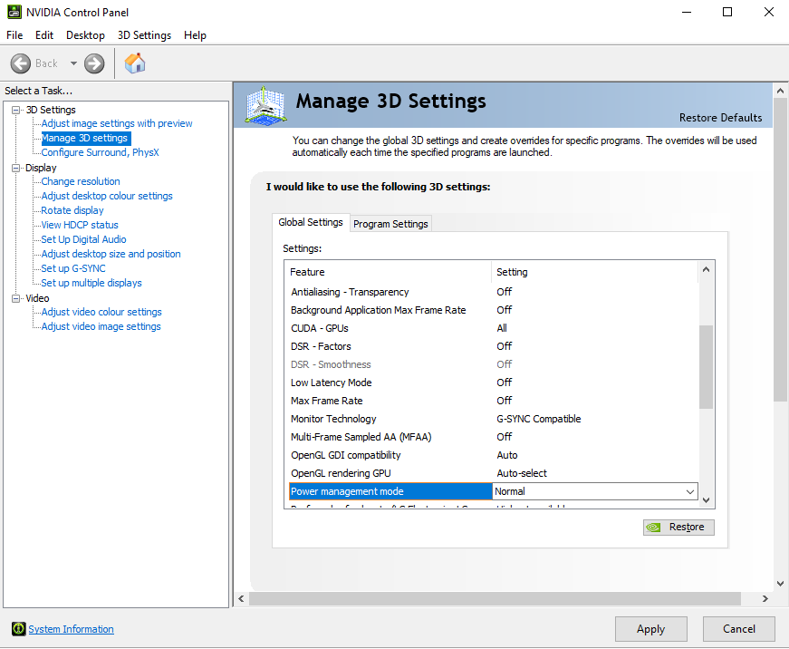Open Adjust video colour settings
The height and width of the screenshot is (649, 789).
[x=101, y=312]
